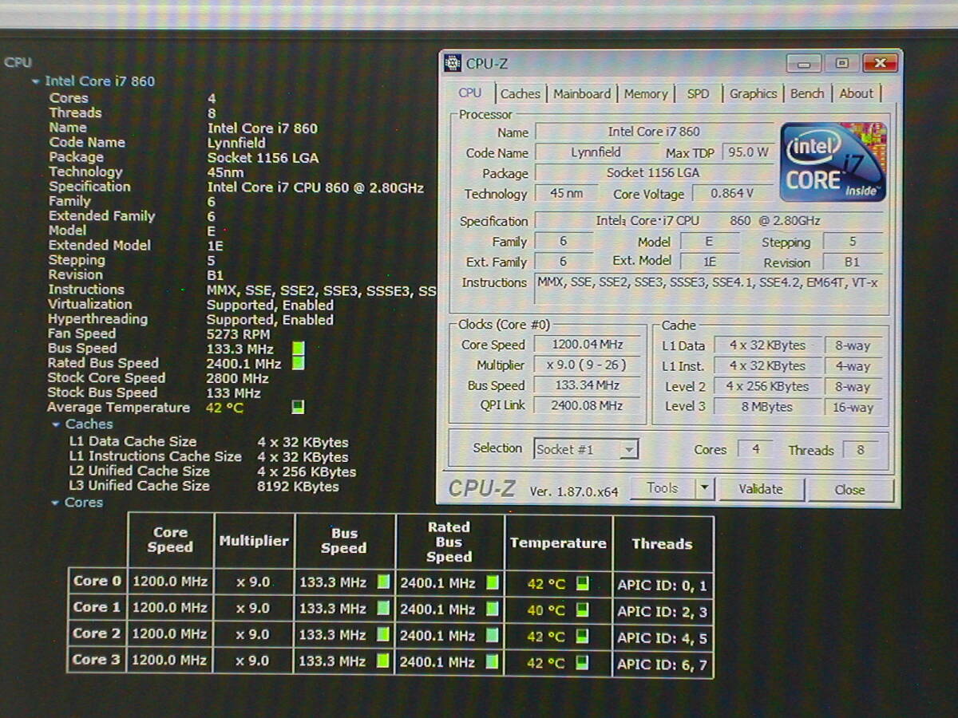
Task: Open the Tools dropdown arrow
Action: pos(704,488)
